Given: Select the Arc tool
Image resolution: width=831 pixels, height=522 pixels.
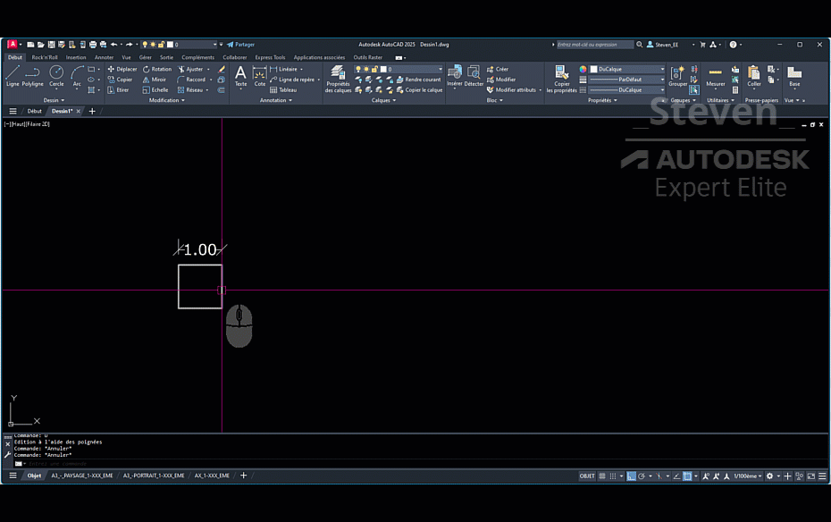Looking at the screenshot, I should click(77, 76).
